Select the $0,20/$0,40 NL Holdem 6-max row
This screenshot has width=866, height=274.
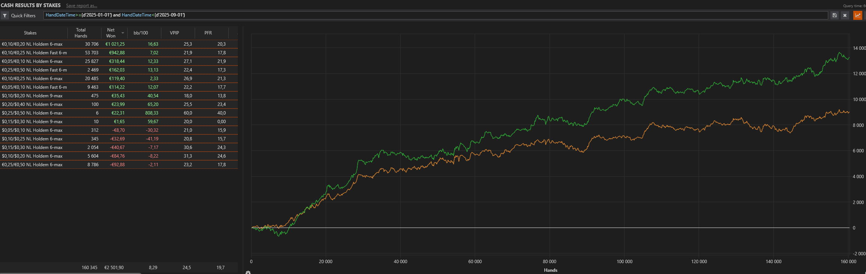[x=119, y=104]
